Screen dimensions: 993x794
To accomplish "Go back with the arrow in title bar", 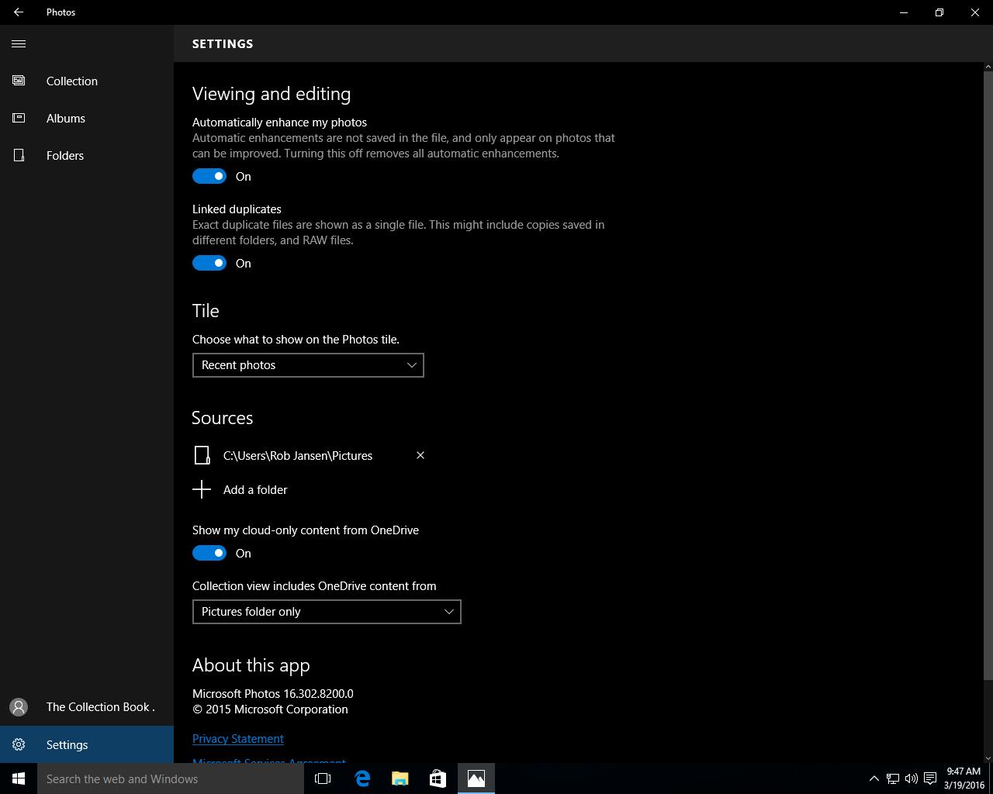I will [x=19, y=12].
